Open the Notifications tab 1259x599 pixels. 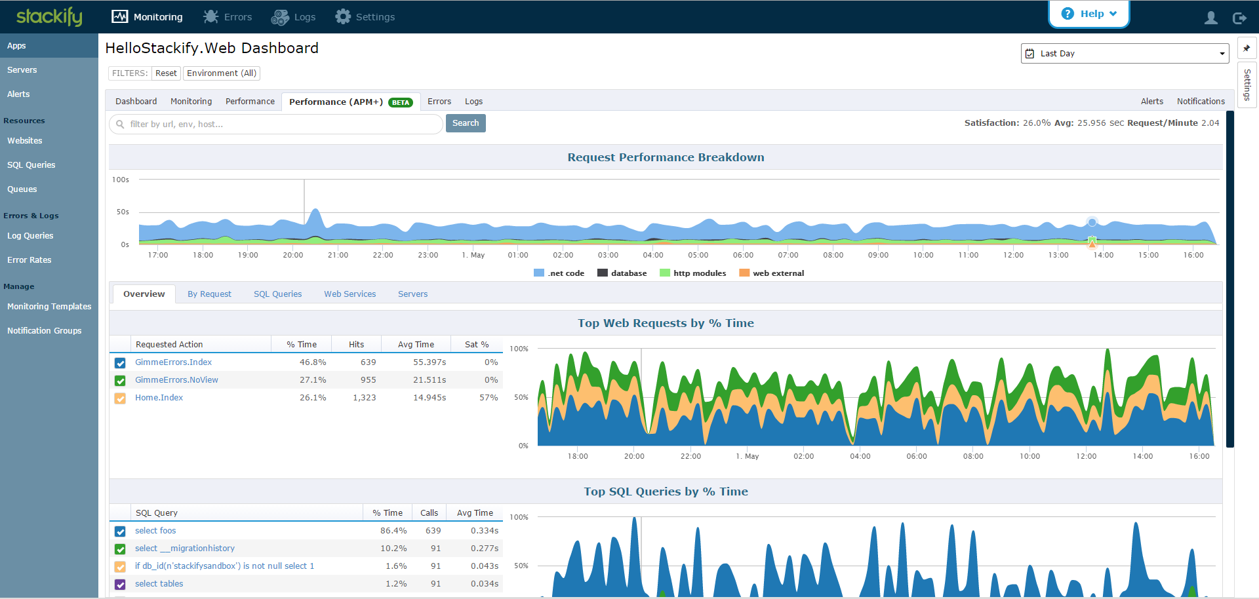coord(1201,102)
